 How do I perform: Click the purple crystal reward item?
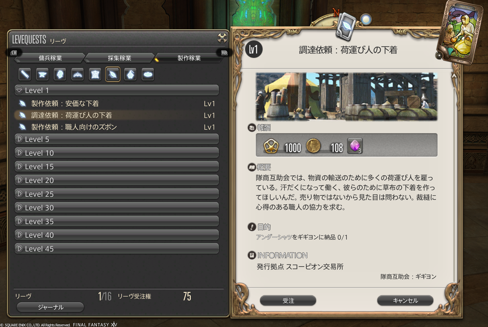355,146
